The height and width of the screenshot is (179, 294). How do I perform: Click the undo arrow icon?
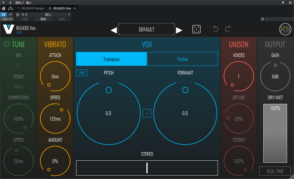pos(216,29)
